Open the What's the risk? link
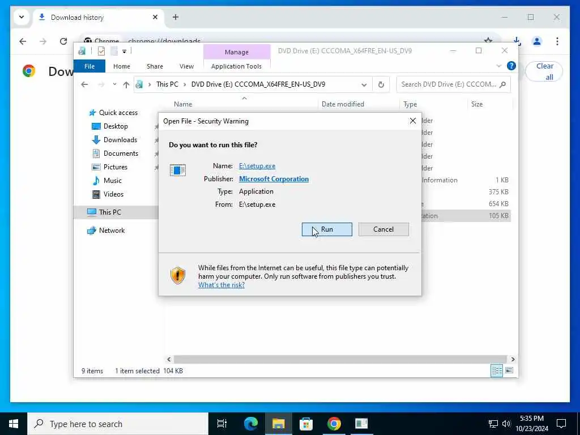580x435 pixels. 221,285
